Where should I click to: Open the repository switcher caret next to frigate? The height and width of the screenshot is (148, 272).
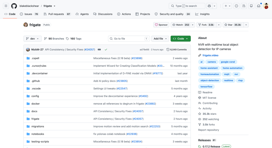pos(54,6)
